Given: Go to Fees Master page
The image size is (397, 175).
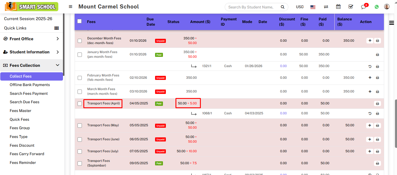Looking at the screenshot, I should tap(20, 111).
